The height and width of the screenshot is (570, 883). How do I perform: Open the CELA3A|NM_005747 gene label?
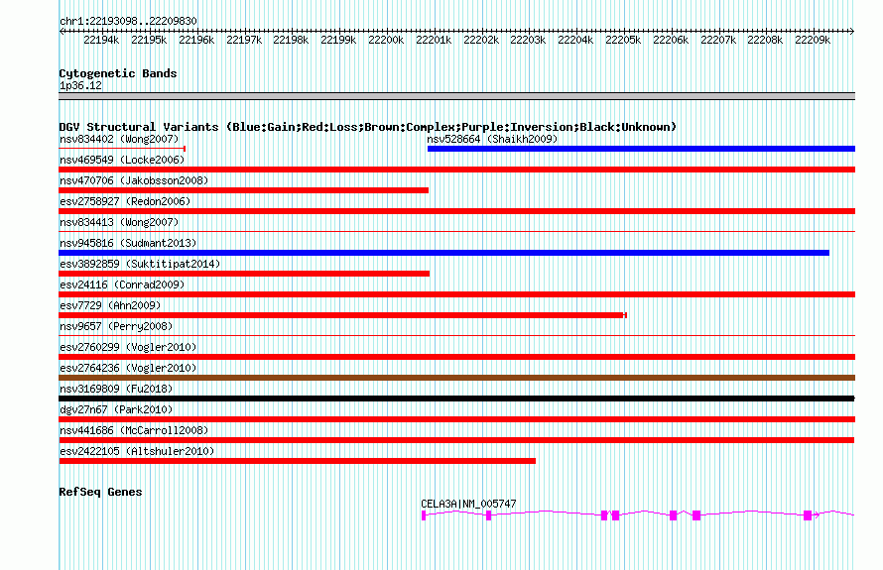coord(468,504)
